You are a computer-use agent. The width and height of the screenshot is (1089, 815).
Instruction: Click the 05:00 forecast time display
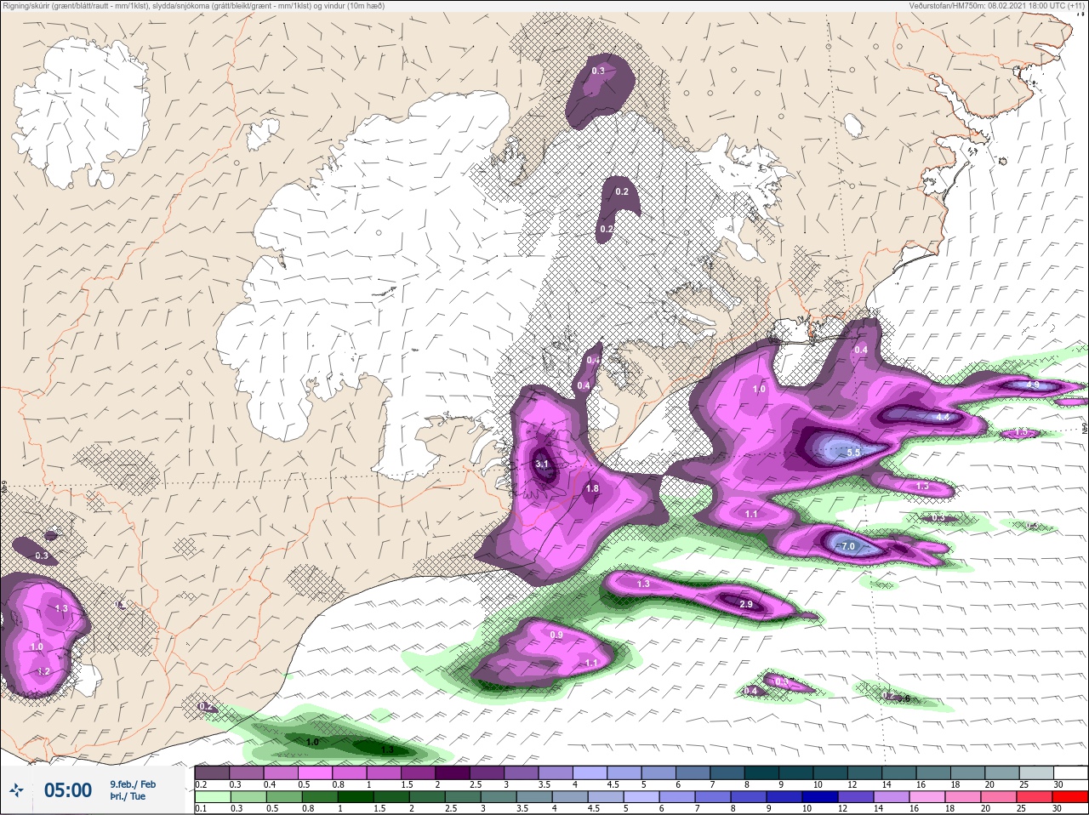[68, 790]
